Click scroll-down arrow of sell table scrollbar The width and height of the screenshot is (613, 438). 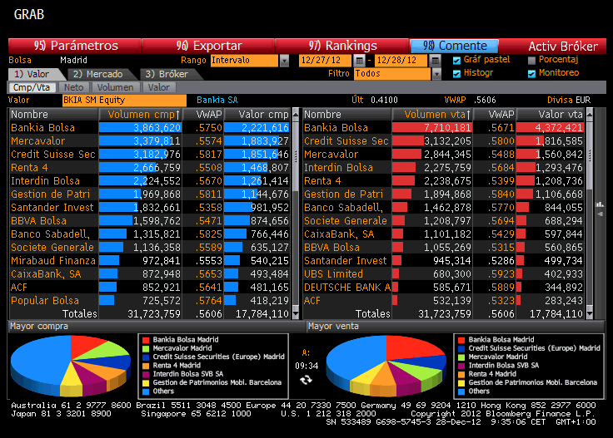[x=590, y=313]
